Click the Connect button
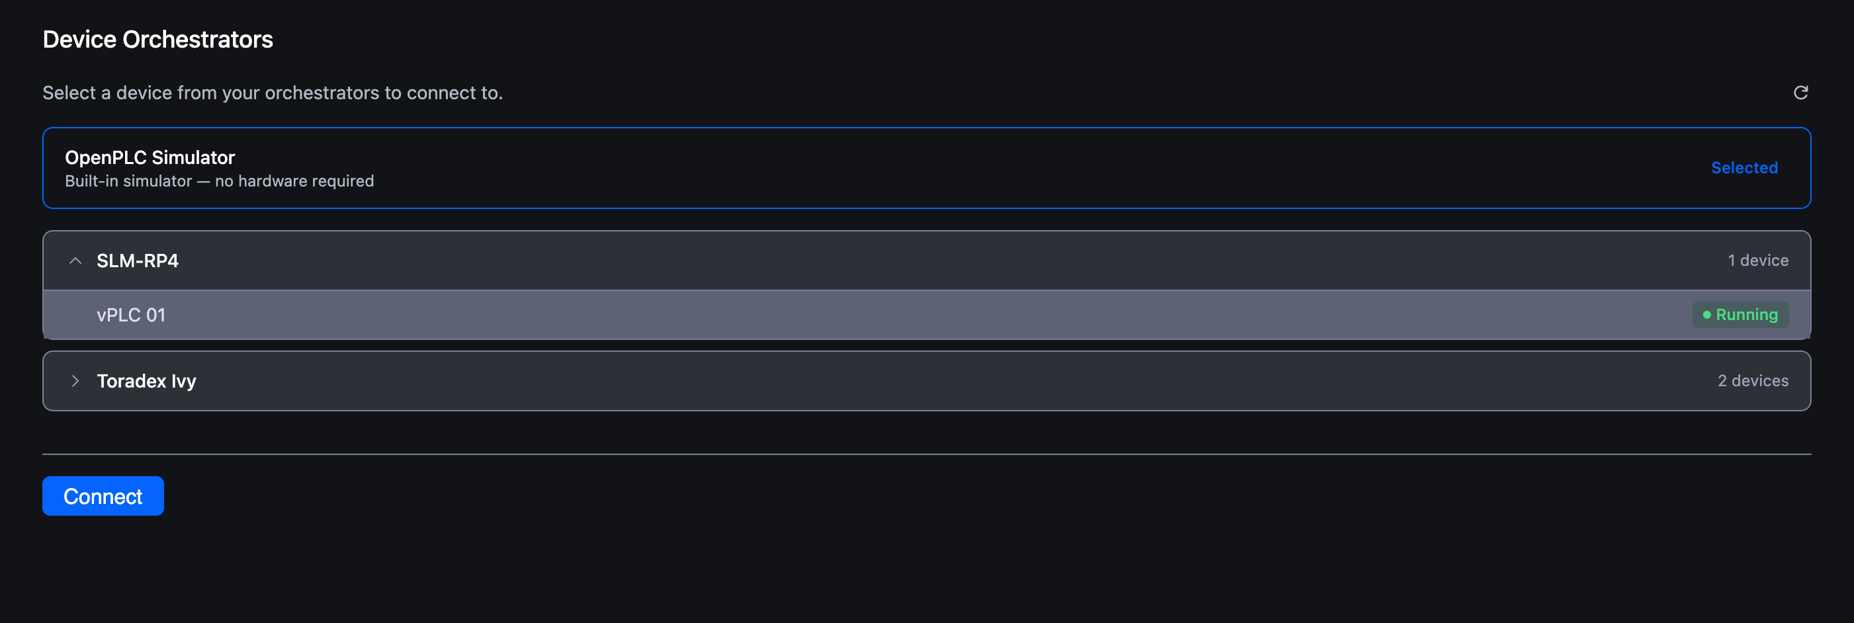This screenshot has width=1854, height=623. 103,497
